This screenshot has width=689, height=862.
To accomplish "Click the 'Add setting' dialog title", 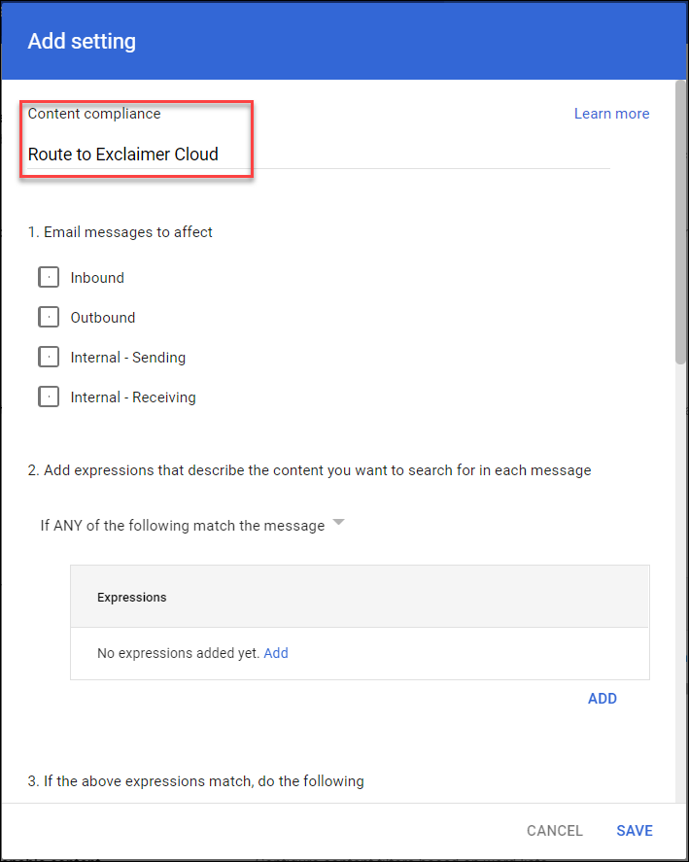I will point(82,42).
